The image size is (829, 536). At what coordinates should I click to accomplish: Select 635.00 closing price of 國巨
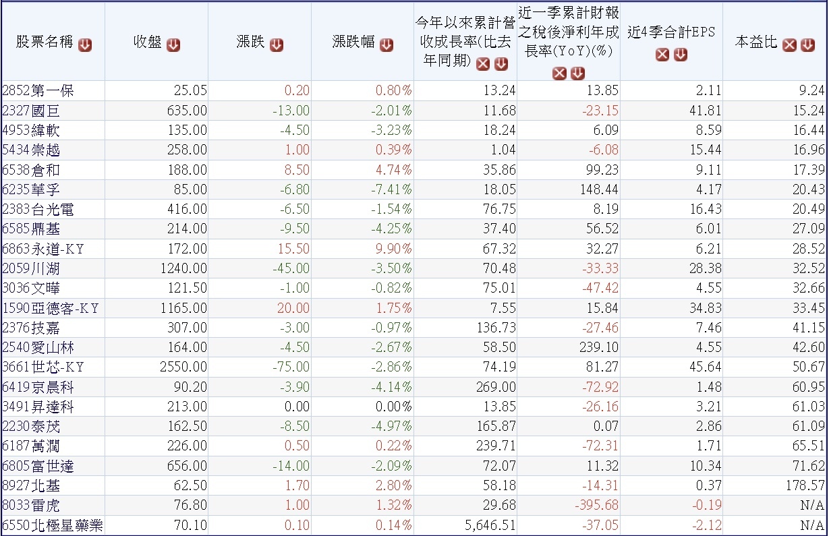coord(156,111)
